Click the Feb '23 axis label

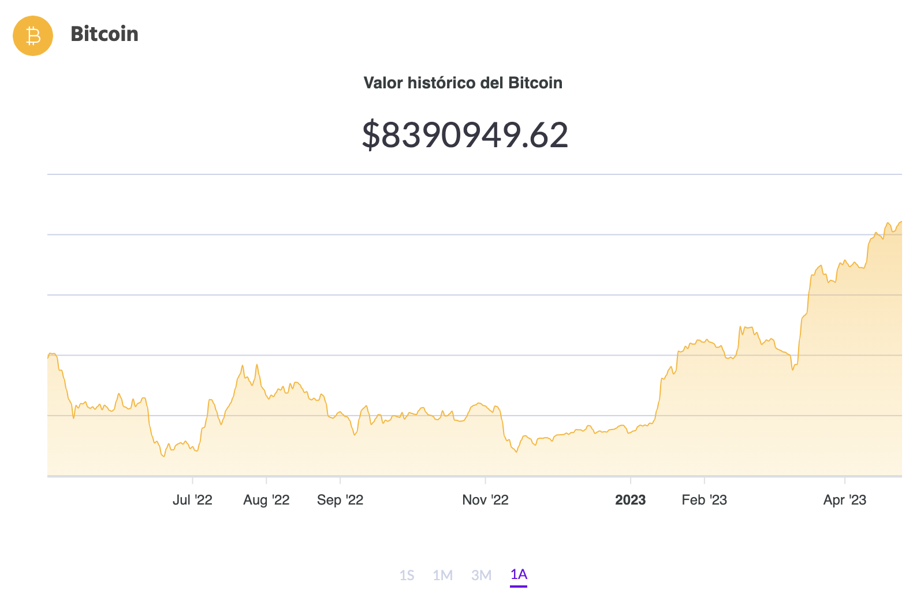706,500
